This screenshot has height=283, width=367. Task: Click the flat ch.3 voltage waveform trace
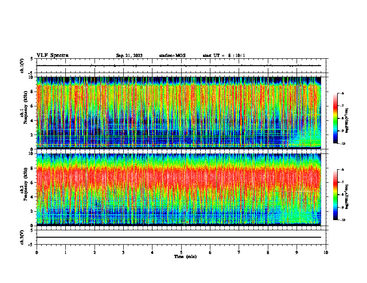179,237
